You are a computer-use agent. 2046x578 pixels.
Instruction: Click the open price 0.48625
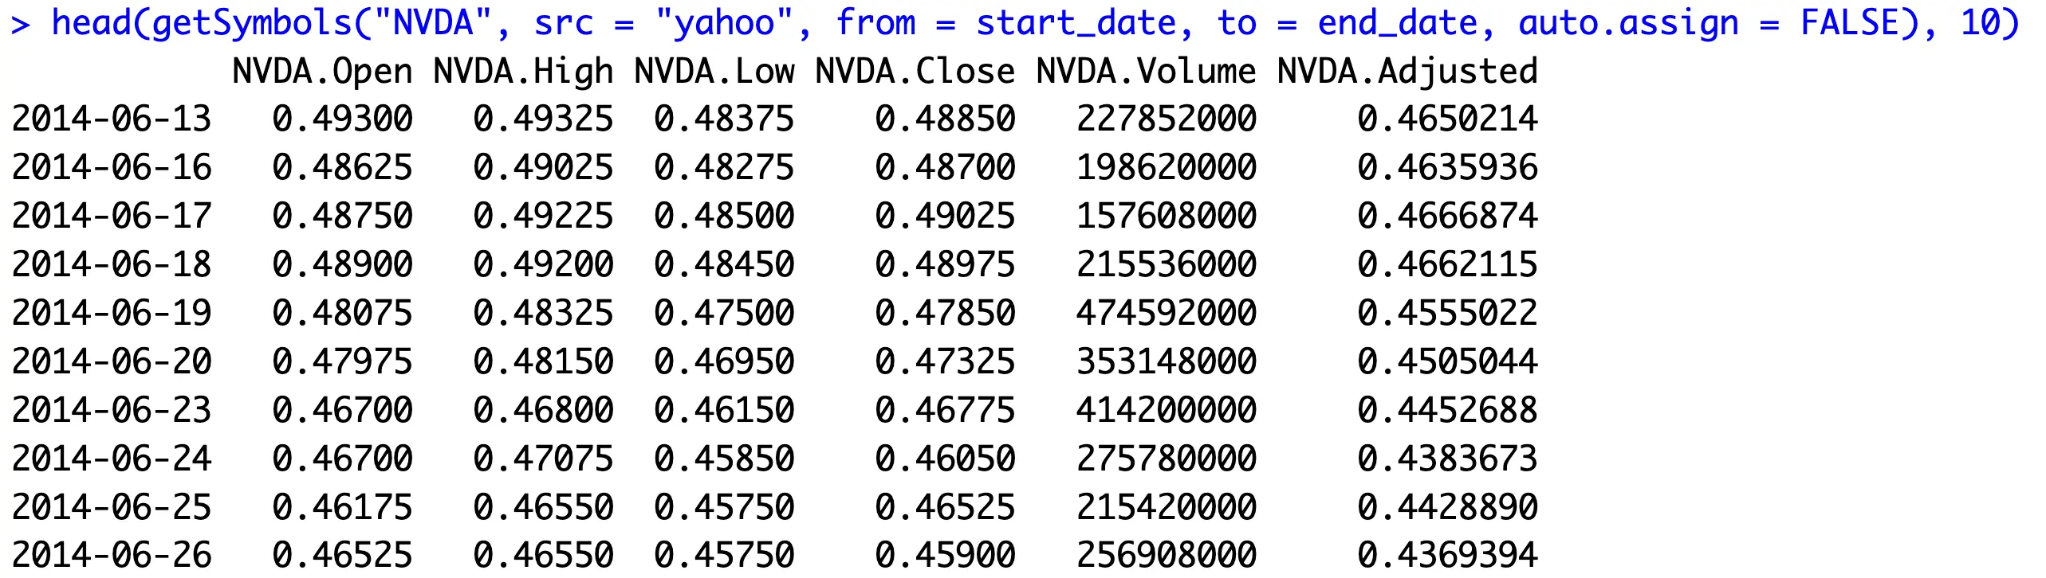coord(343,167)
